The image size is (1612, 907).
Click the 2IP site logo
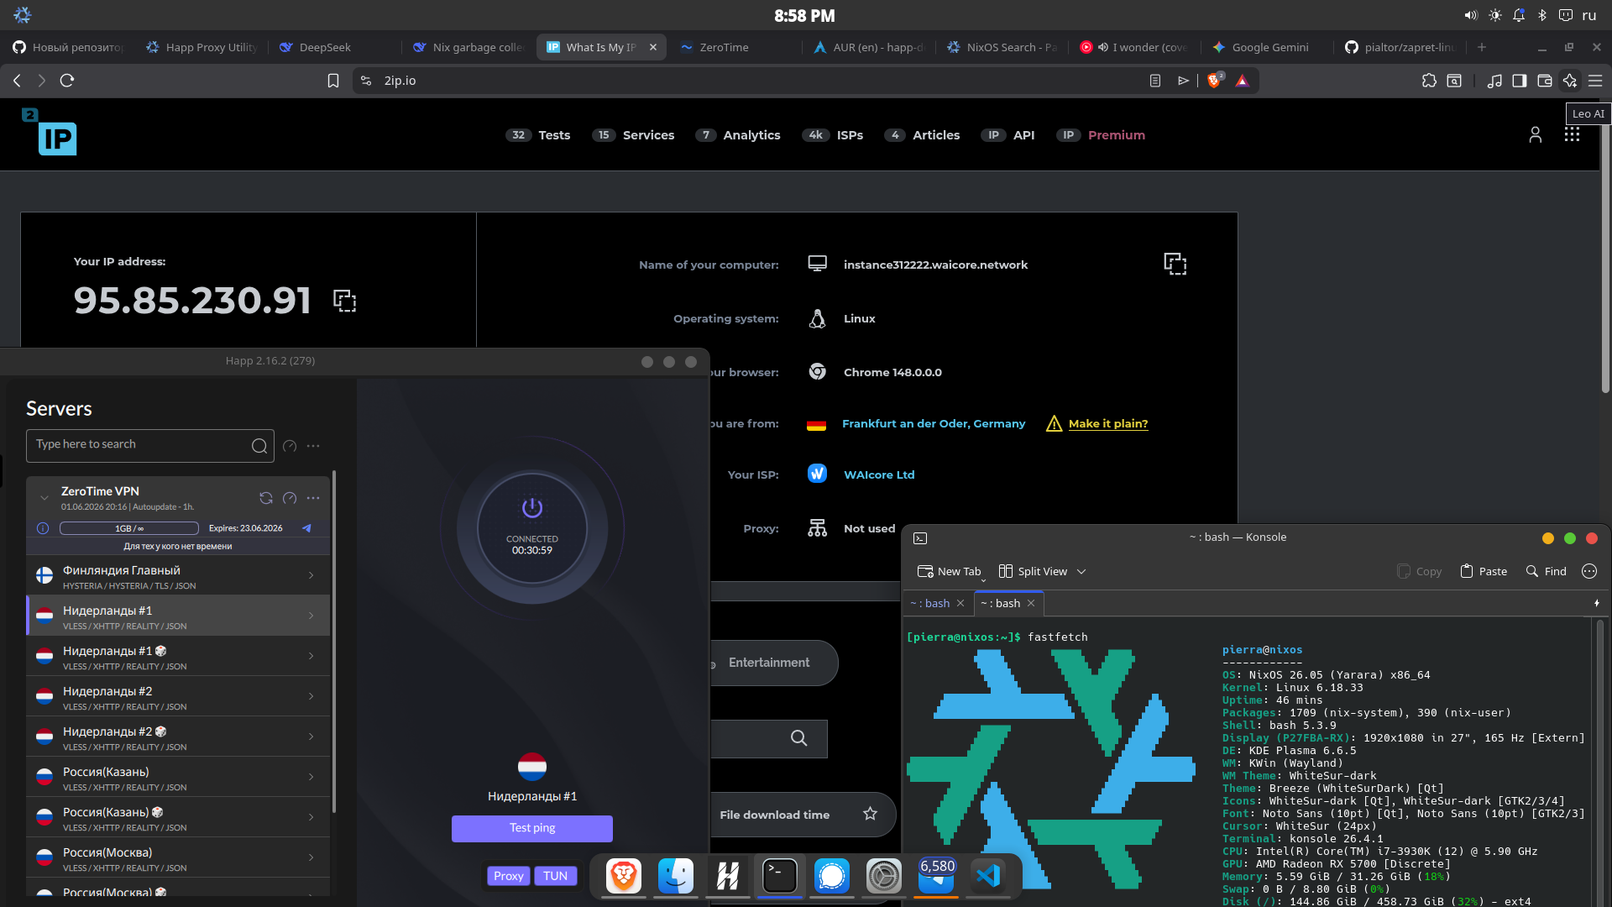point(50,132)
